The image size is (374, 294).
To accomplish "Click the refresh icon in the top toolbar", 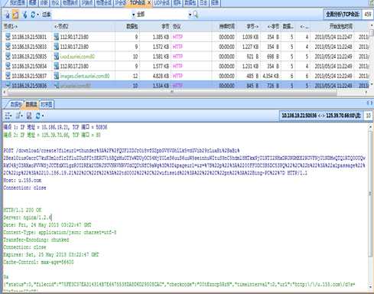I will (33, 15).
